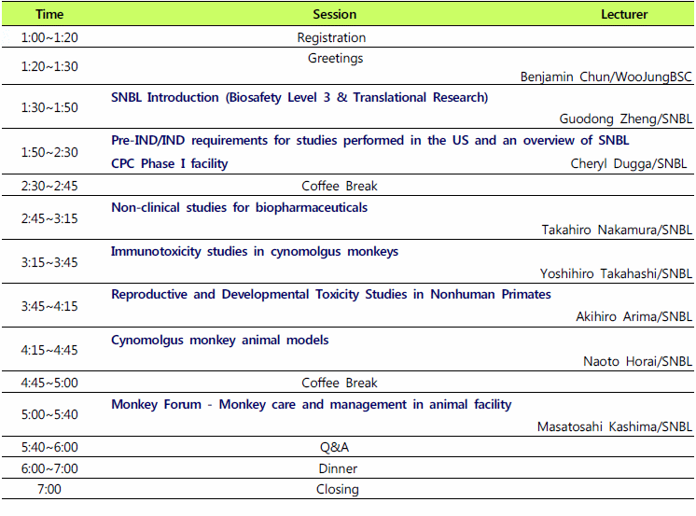Select the '2:30~2:45' time cell

pos(49,186)
